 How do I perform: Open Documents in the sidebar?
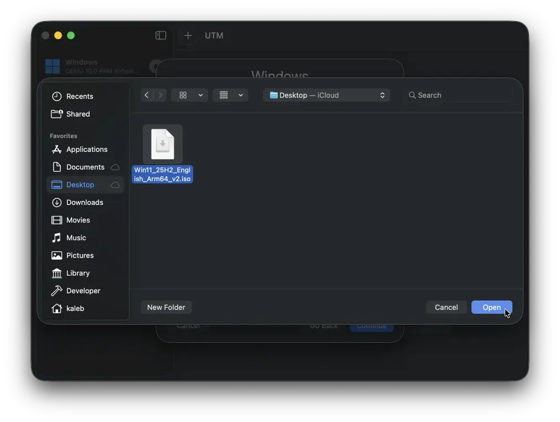(x=85, y=167)
